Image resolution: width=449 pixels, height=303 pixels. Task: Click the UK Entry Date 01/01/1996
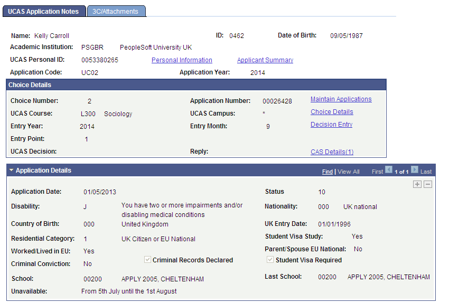tap(334, 224)
